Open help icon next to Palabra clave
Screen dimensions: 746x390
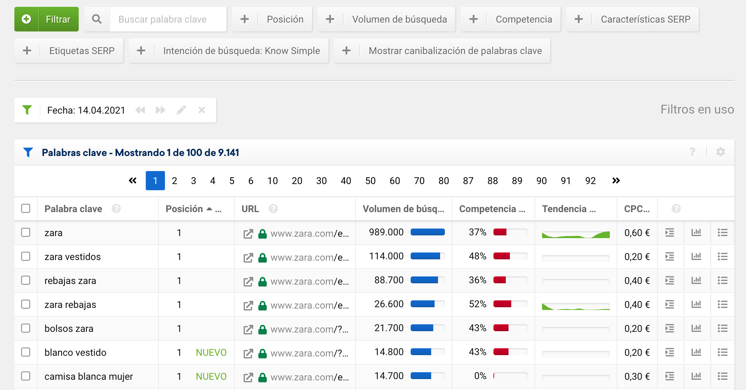[x=116, y=209]
